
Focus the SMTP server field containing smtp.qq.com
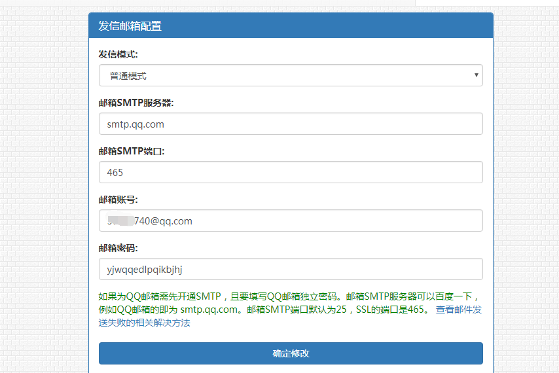coord(291,124)
